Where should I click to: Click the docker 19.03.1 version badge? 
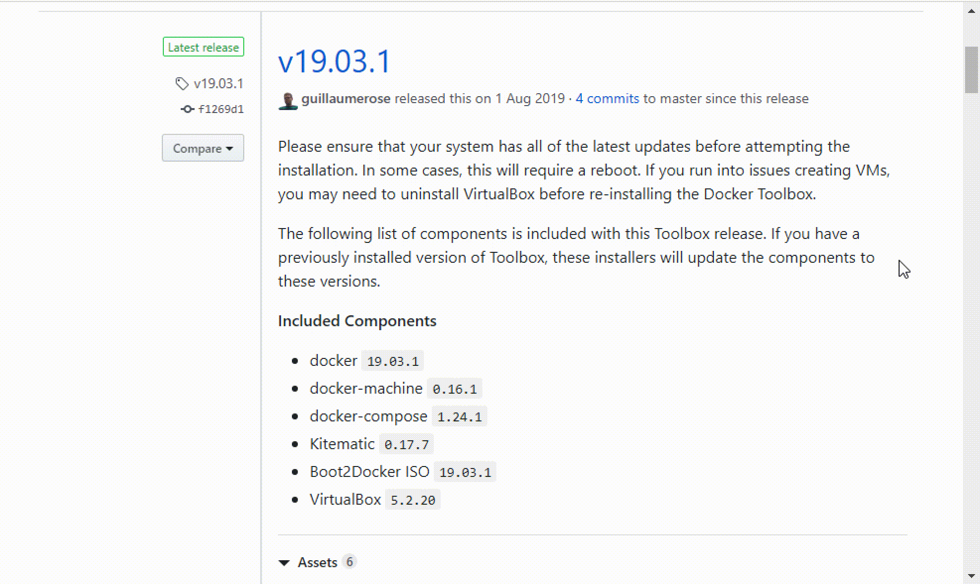pos(392,361)
